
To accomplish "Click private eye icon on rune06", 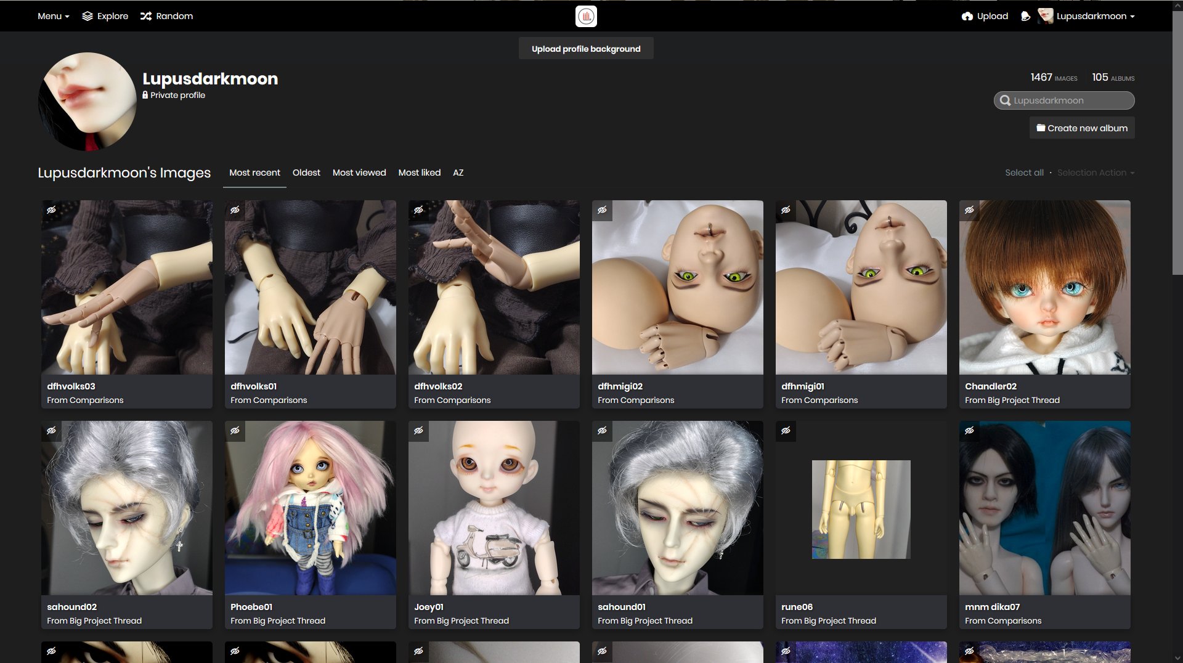I will coord(786,431).
